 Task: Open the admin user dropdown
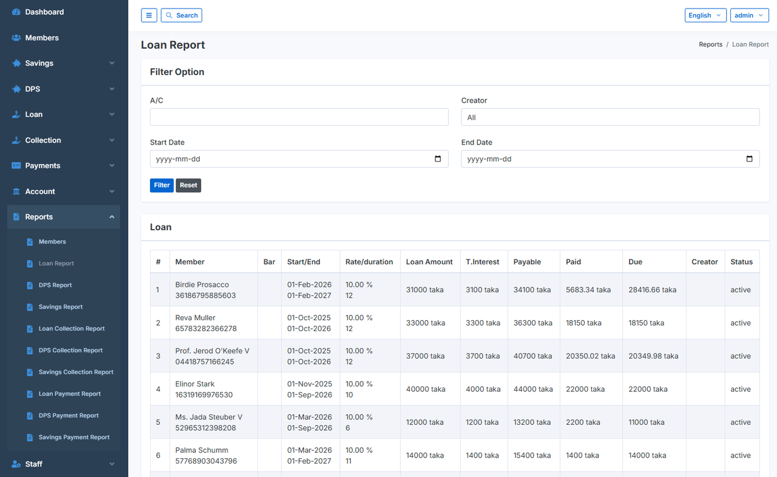click(749, 15)
